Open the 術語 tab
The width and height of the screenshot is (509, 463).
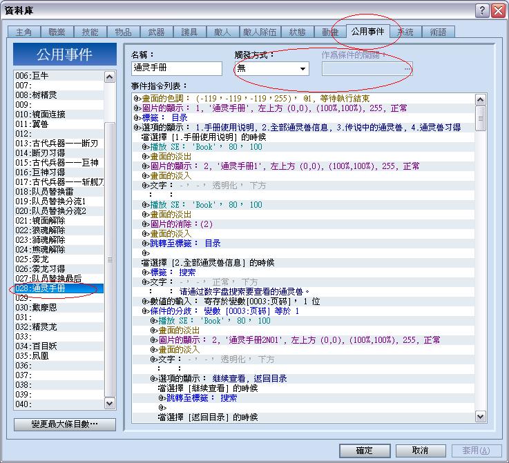pos(438,32)
